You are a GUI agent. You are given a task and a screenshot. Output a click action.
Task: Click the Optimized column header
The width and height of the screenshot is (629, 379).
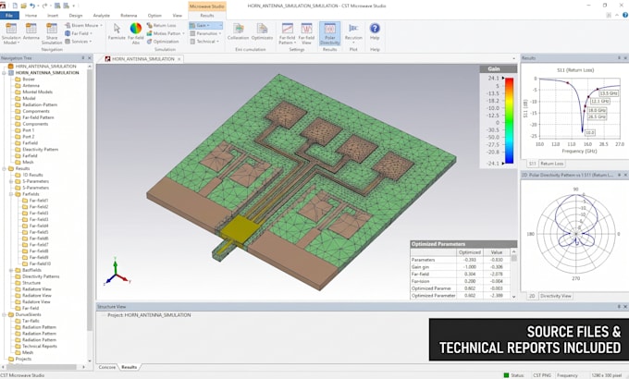pos(470,252)
